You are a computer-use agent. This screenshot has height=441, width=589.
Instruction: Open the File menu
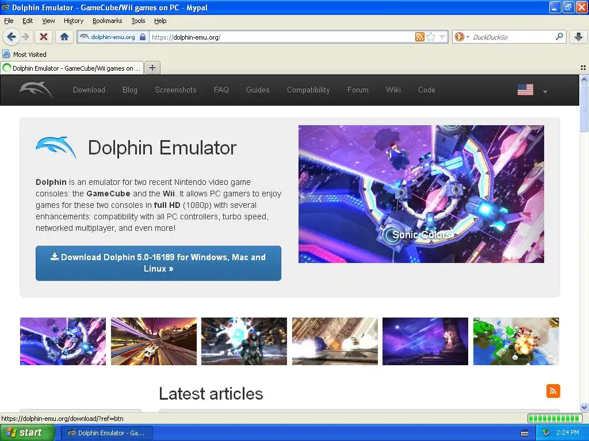click(9, 21)
